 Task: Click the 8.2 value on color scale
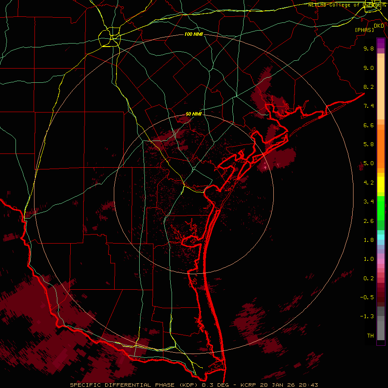(x=369, y=87)
